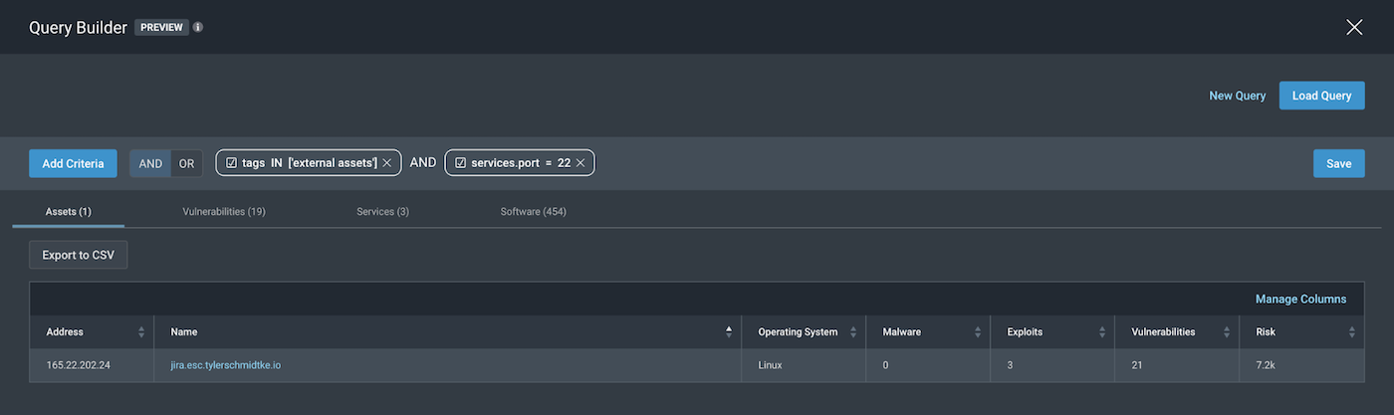This screenshot has height=415, width=1394.
Task: Open the Manage Columns options
Action: tap(1300, 299)
